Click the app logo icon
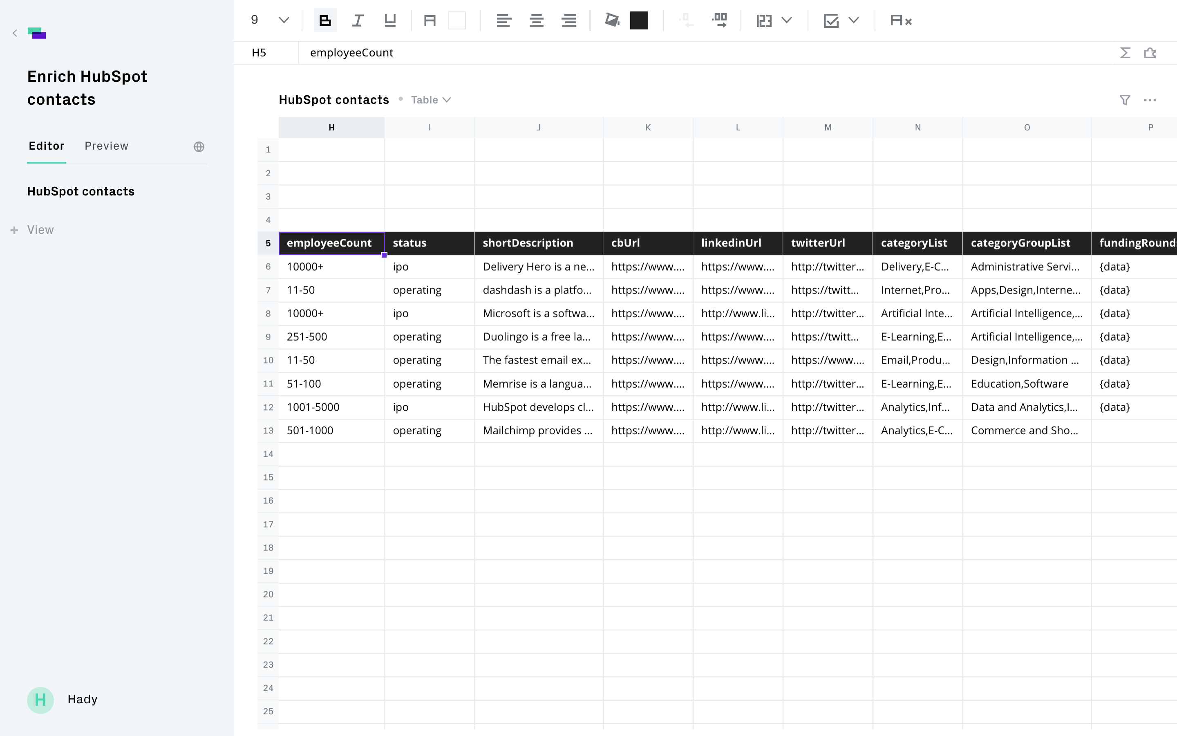Viewport: 1177px width, 736px height. click(x=37, y=33)
